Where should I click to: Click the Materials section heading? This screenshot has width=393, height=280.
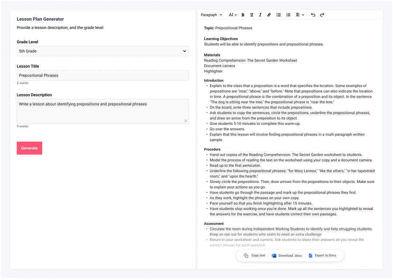click(212, 55)
